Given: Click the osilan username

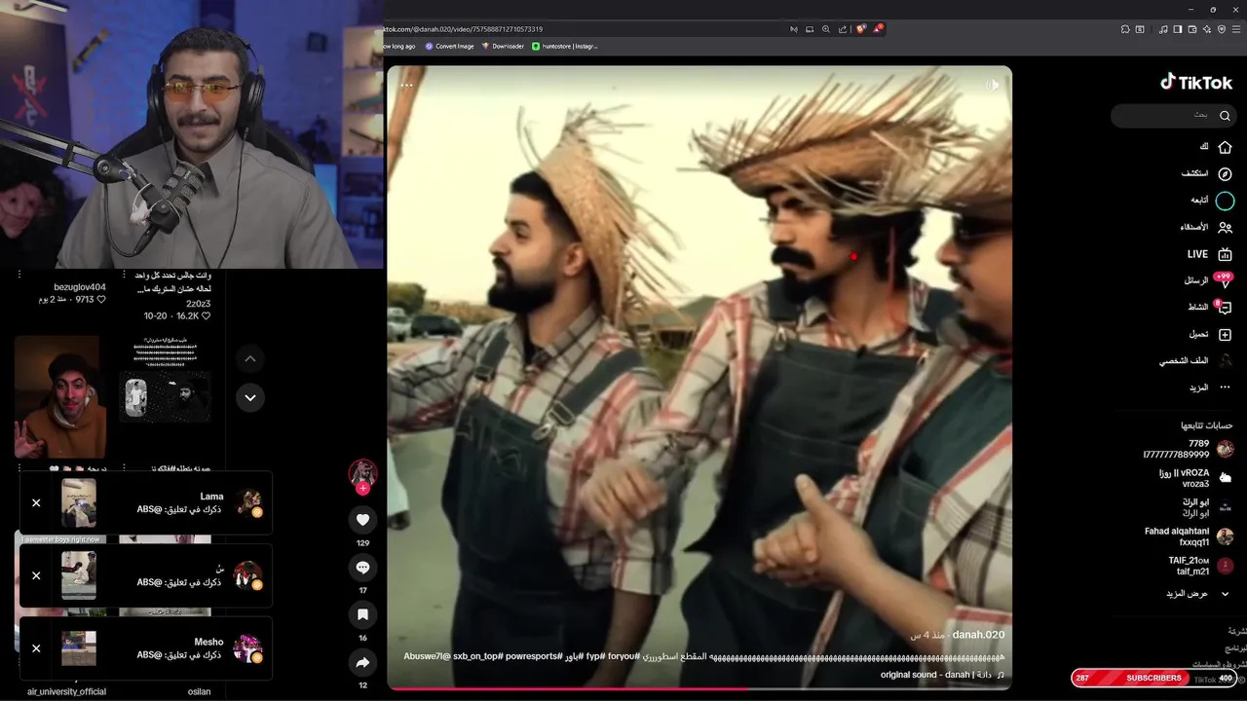Looking at the screenshot, I should pyautogui.click(x=199, y=691).
